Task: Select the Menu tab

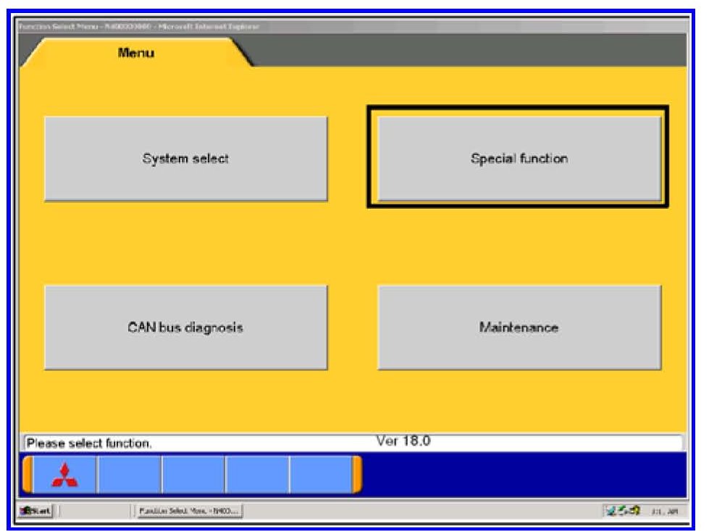Action: coord(136,53)
